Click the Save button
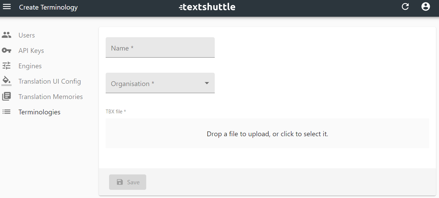The height and width of the screenshot is (198, 439). click(127, 182)
